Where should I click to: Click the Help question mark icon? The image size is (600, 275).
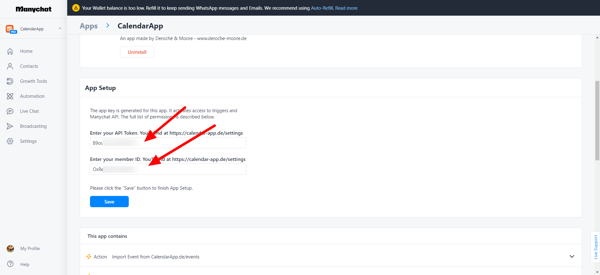click(10, 264)
